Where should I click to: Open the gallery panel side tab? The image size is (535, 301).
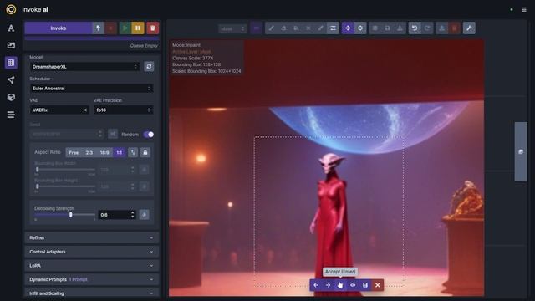(x=521, y=151)
